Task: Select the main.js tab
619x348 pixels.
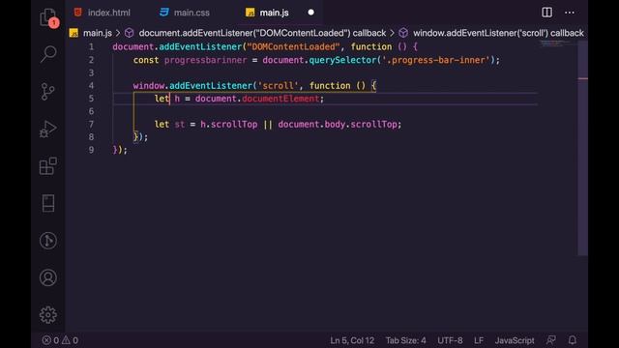Action: pos(274,13)
